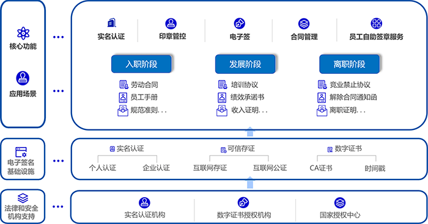Click the 合同管理 layers icon
Viewport: 428px width, 224px height.
click(x=303, y=24)
